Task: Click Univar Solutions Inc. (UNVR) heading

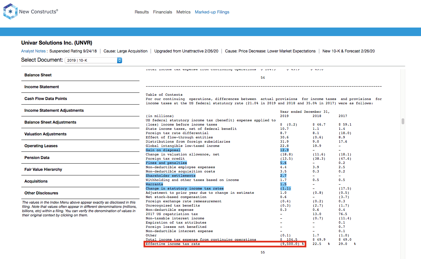Action: (57, 43)
